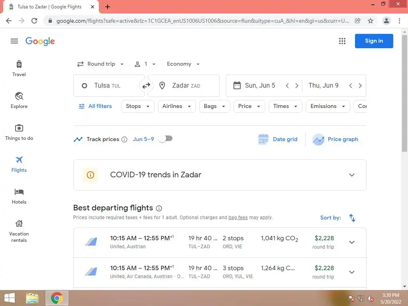Image resolution: width=408 pixels, height=306 pixels.
Task: Click the Sort by label
Action: [x=330, y=218]
